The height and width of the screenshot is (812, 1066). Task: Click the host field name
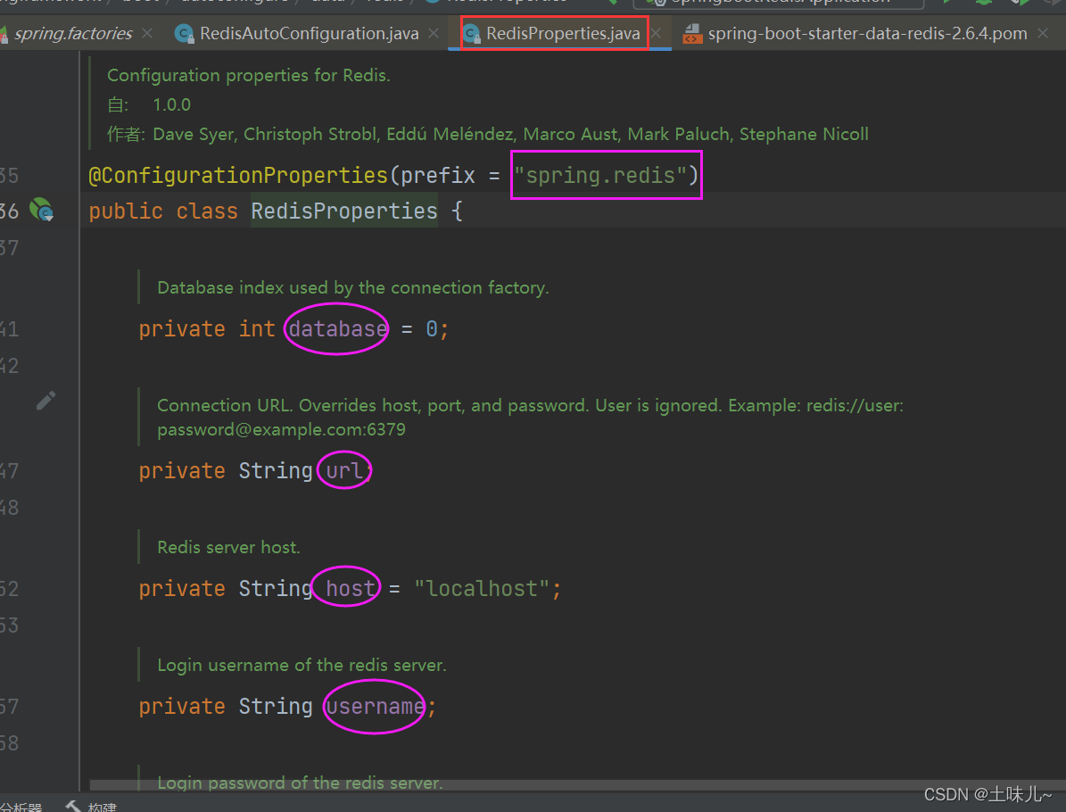click(350, 588)
